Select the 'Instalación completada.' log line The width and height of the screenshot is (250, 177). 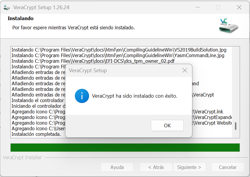click(x=36, y=134)
